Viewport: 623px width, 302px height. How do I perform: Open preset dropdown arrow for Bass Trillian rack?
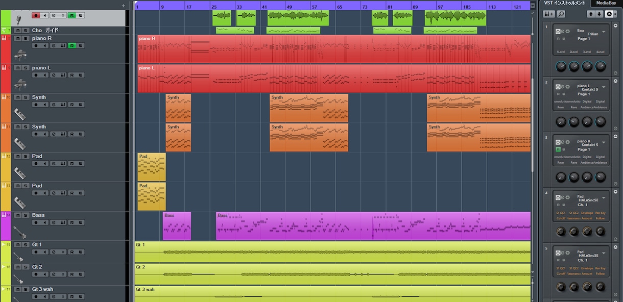[x=604, y=32]
